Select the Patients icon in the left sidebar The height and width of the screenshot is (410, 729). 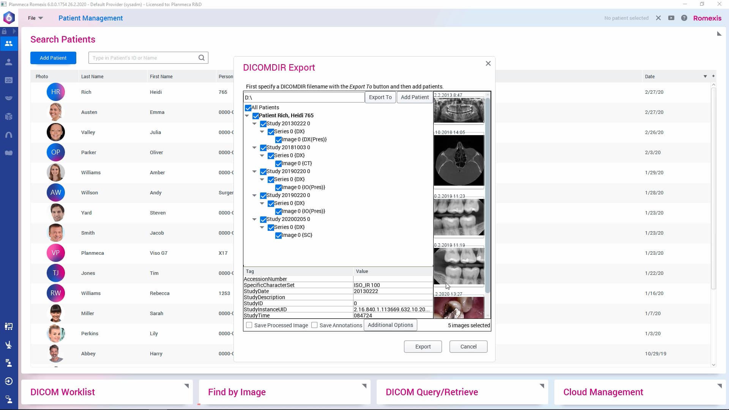[8, 43]
